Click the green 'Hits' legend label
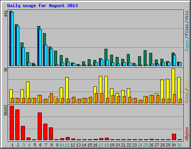Image resolution: width=191 pixels, height=149 pixels. pos(187,15)
